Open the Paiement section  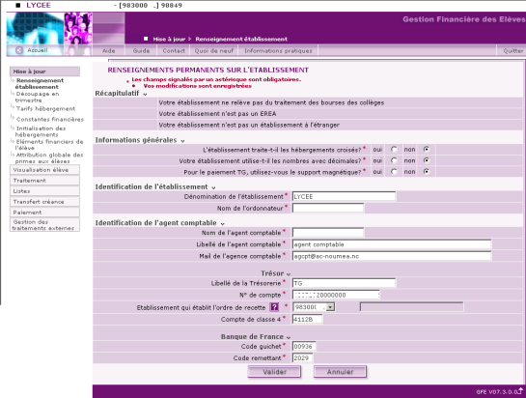pyautogui.click(x=45, y=213)
